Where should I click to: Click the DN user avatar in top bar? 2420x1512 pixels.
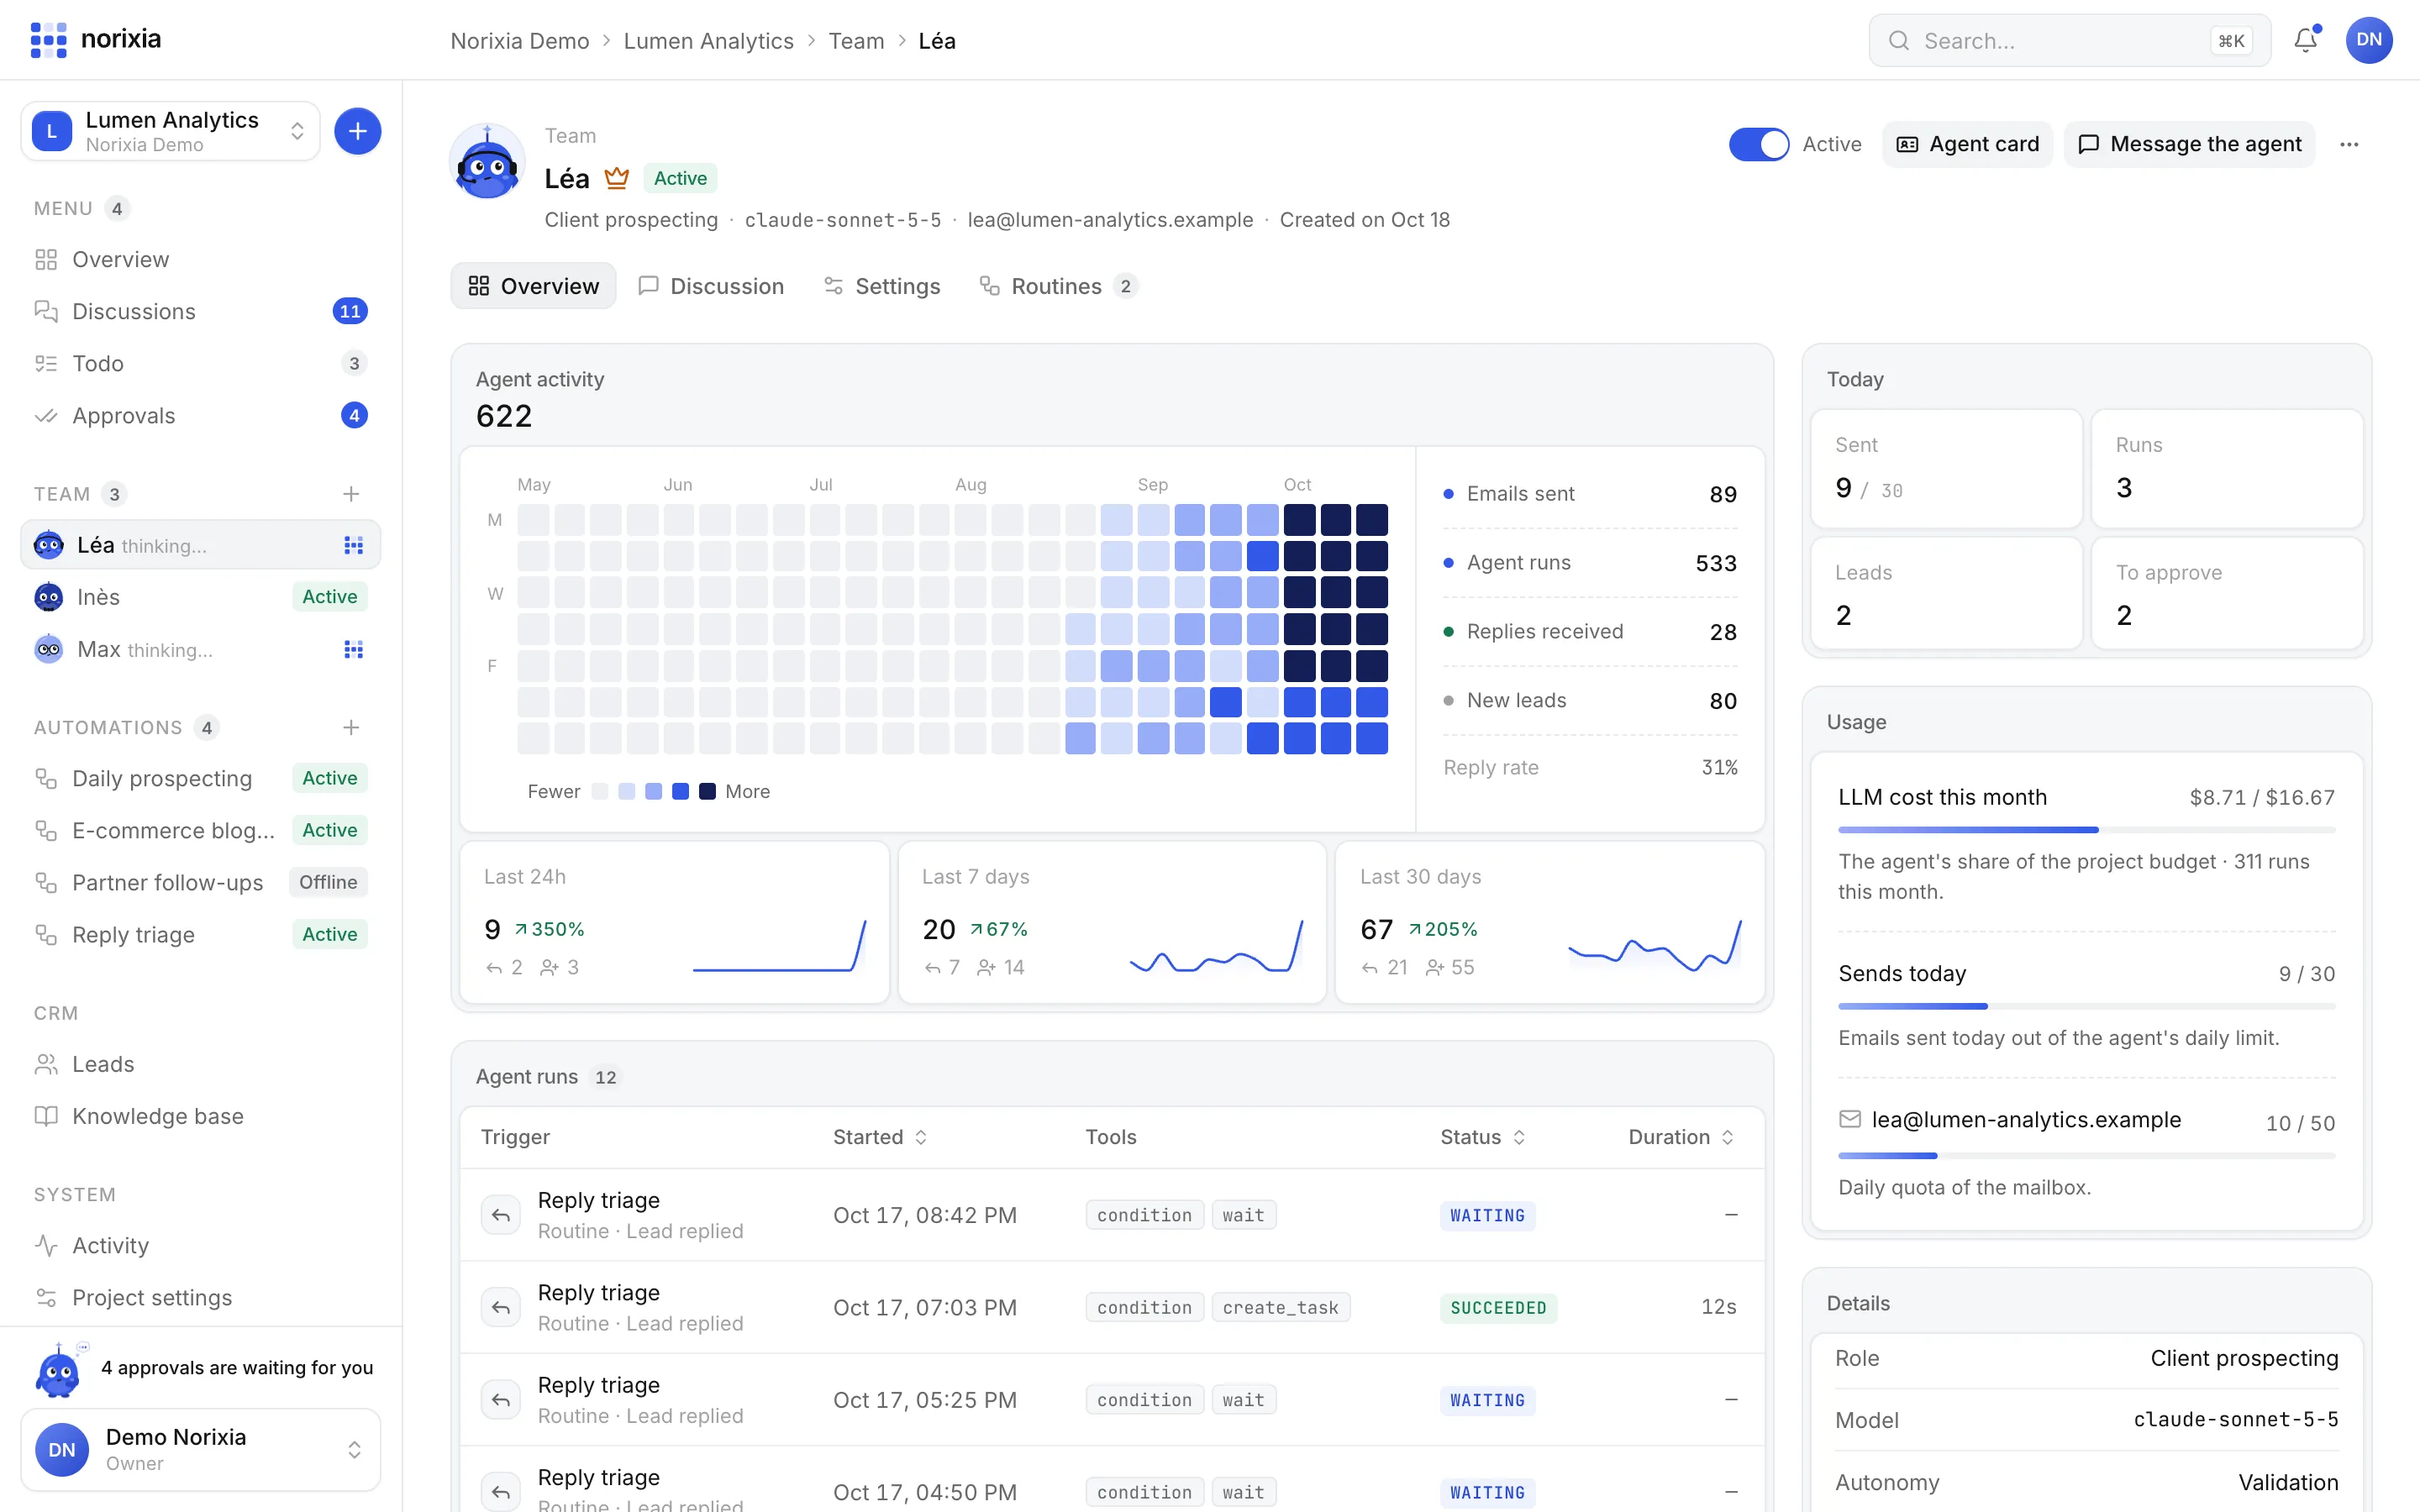[2368, 40]
